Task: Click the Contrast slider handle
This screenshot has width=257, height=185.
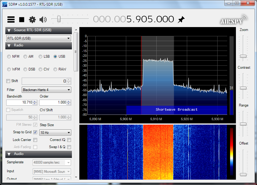Action: pos(243,88)
